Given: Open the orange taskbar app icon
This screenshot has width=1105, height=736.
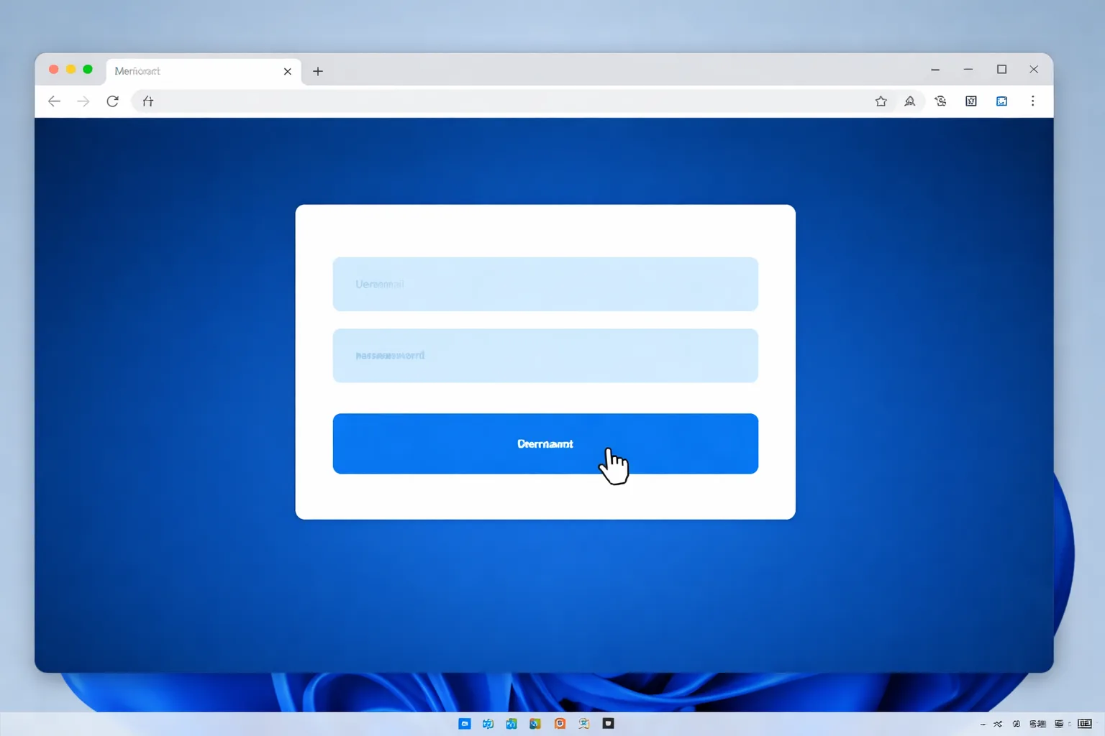Looking at the screenshot, I should [560, 724].
